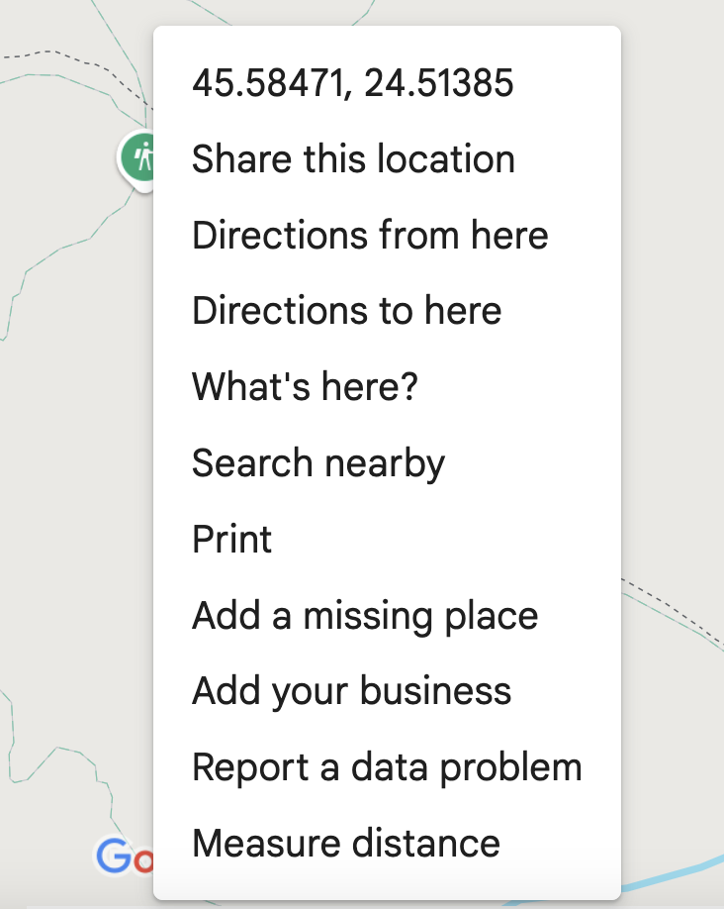The image size is (724, 909).
Task: Select "Search nearby" from context menu
Action: (318, 463)
